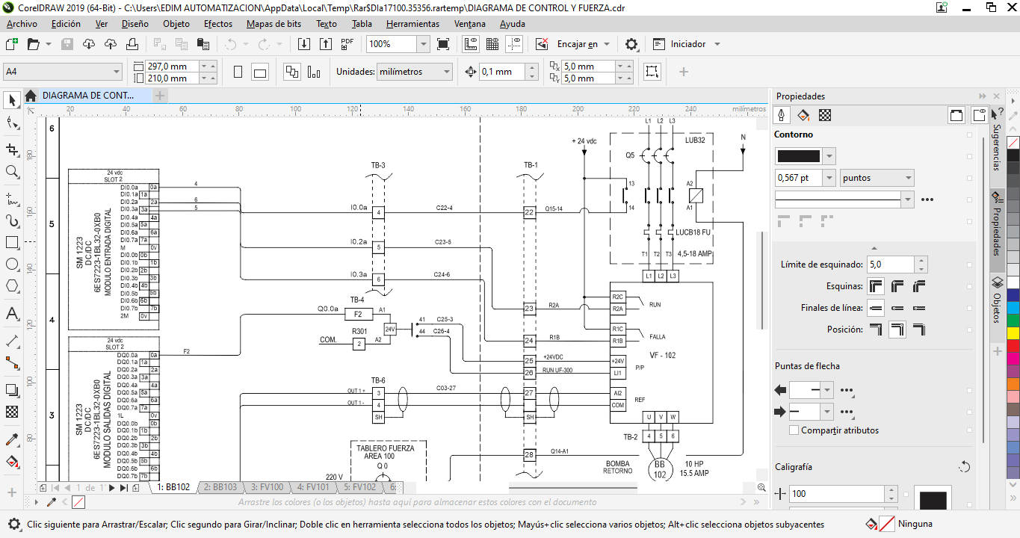Open the Options gear icon
The image size is (1020, 538).
tap(631, 44)
